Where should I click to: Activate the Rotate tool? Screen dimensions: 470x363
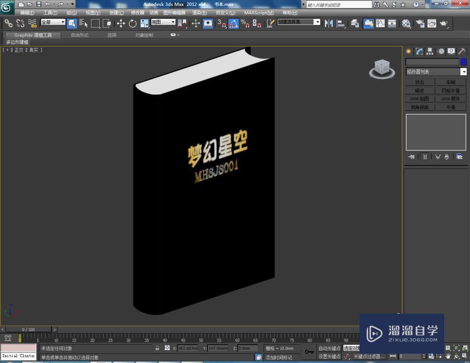coord(133,23)
